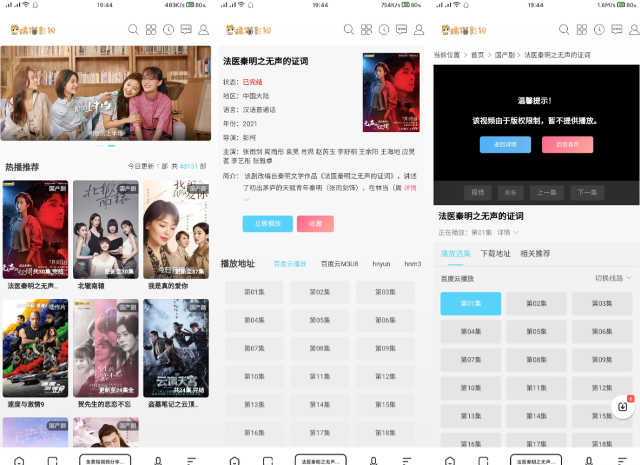Tap the microphone icon below the home screen

(x=158, y=461)
